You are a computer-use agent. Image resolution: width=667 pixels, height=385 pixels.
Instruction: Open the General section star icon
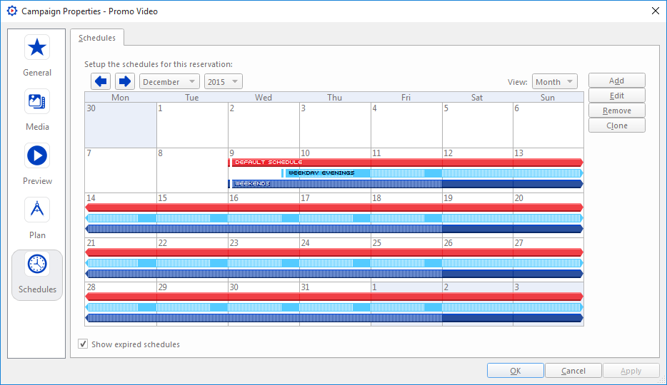(37, 48)
